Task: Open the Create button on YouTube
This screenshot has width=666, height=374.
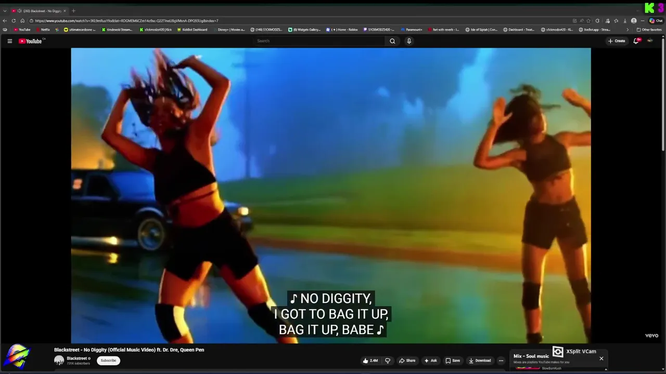Action: (617, 41)
